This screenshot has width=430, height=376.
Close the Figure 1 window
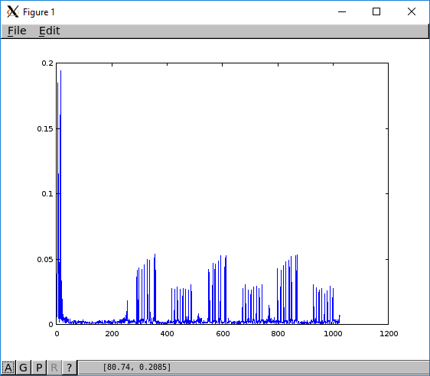tap(412, 11)
